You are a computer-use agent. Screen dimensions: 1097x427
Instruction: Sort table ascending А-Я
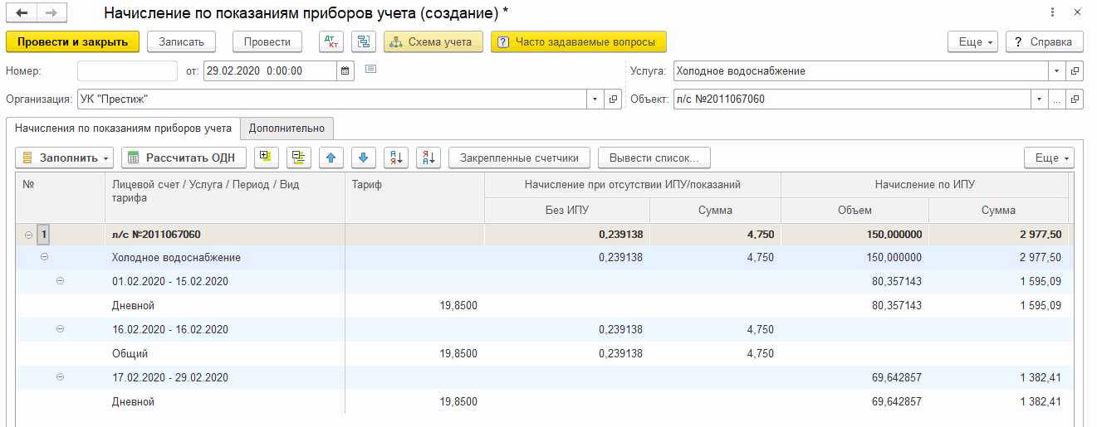(x=396, y=158)
